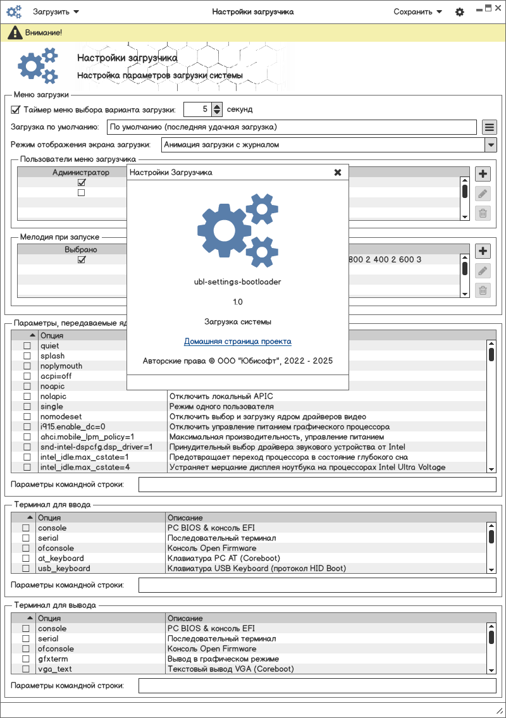Open Домашняя страница проекта link
Viewport: 506px width, 718px height.
(238, 342)
